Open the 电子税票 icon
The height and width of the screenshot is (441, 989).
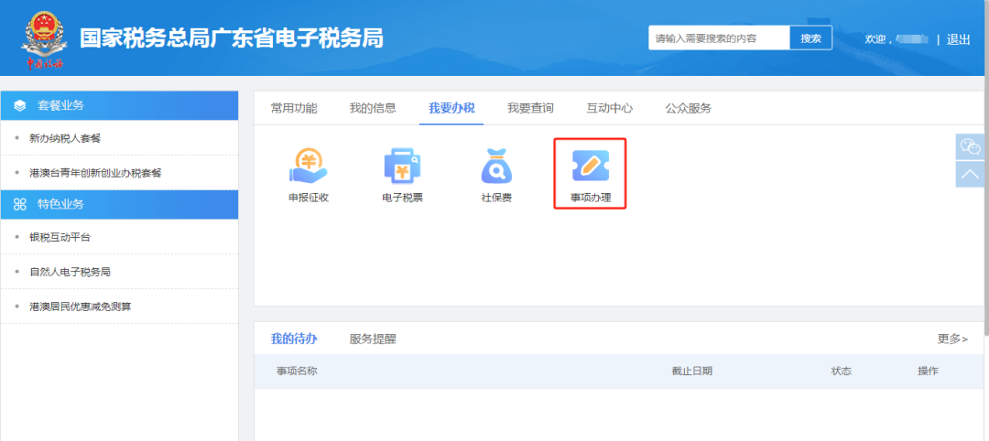(x=402, y=176)
